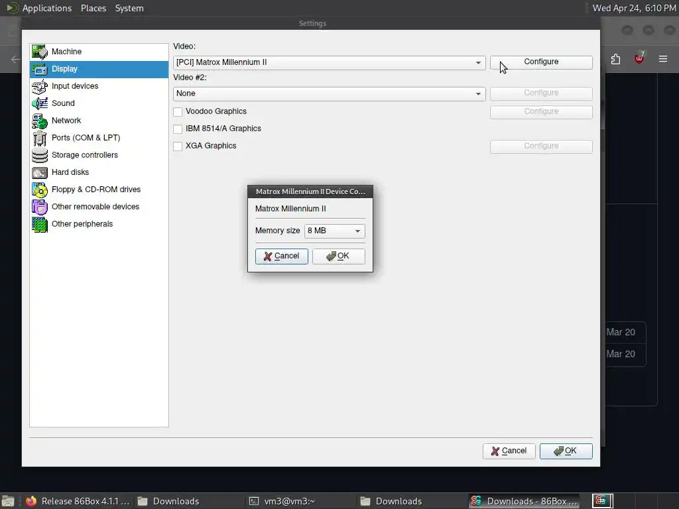Click the browser extensions puzzle icon
This screenshot has width=679, height=509.
pos(615,59)
